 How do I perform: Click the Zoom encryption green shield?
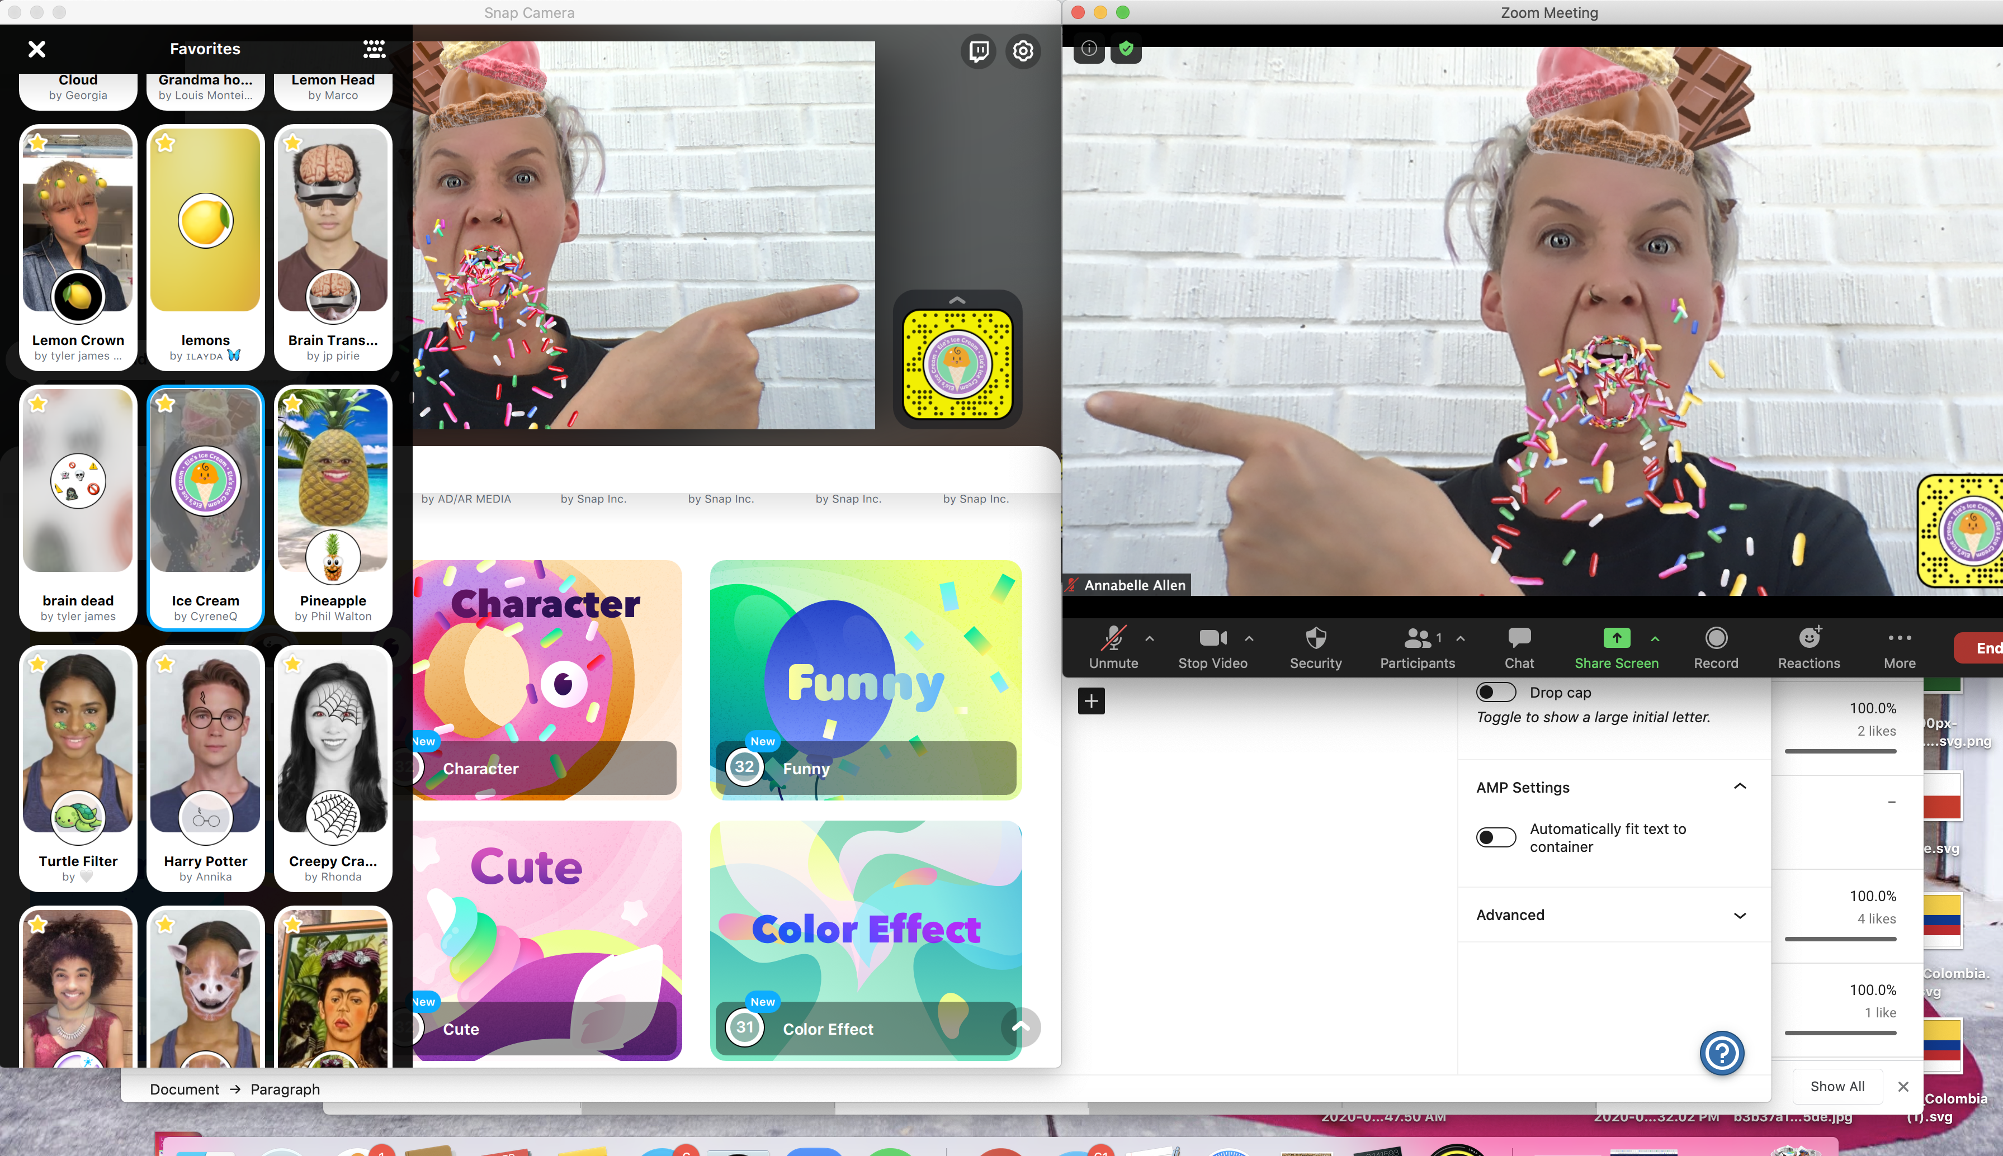[1126, 49]
